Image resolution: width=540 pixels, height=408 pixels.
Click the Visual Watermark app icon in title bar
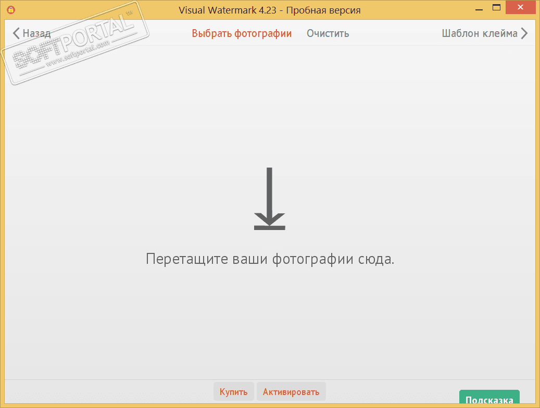point(11,10)
